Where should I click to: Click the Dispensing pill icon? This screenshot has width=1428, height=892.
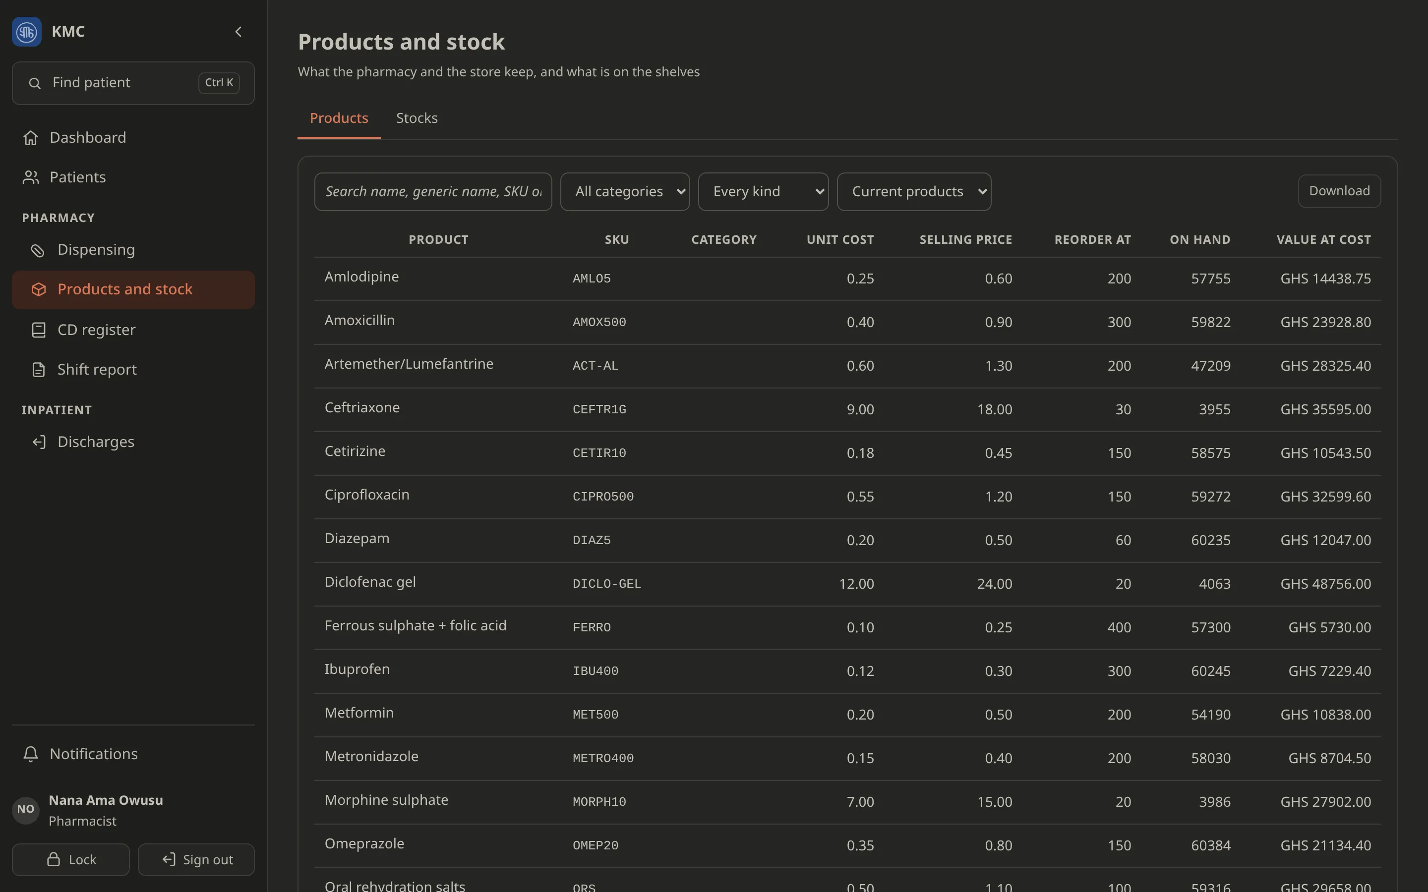38,250
